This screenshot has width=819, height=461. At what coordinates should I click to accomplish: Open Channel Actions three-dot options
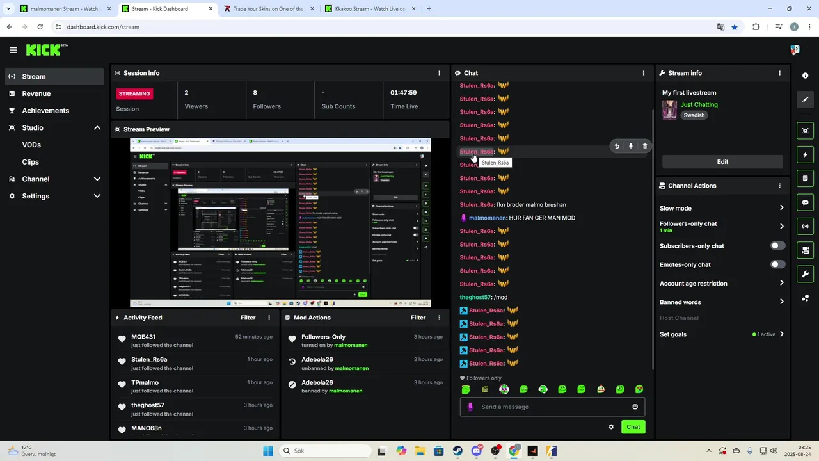779,186
